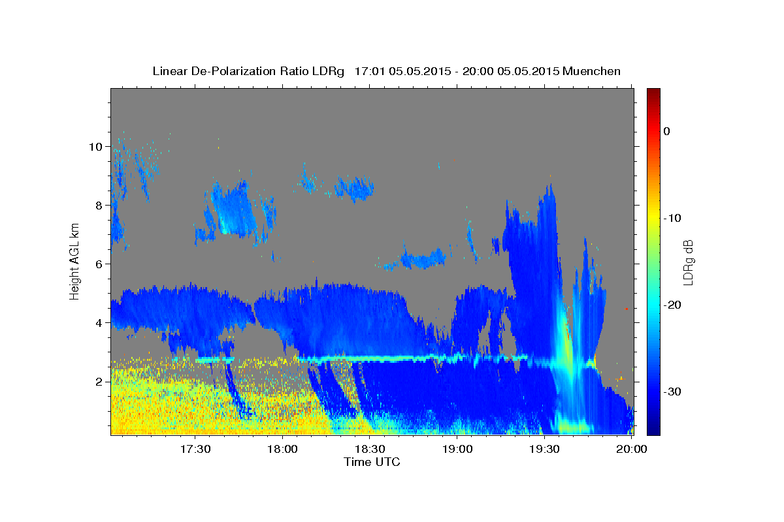The height and width of the screenshot is (522, 784).
Task: Click the plot title text
Action: [x=386, y=71]
